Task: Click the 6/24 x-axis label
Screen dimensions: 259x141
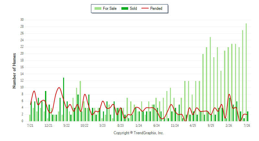Action: click(156, 125)
